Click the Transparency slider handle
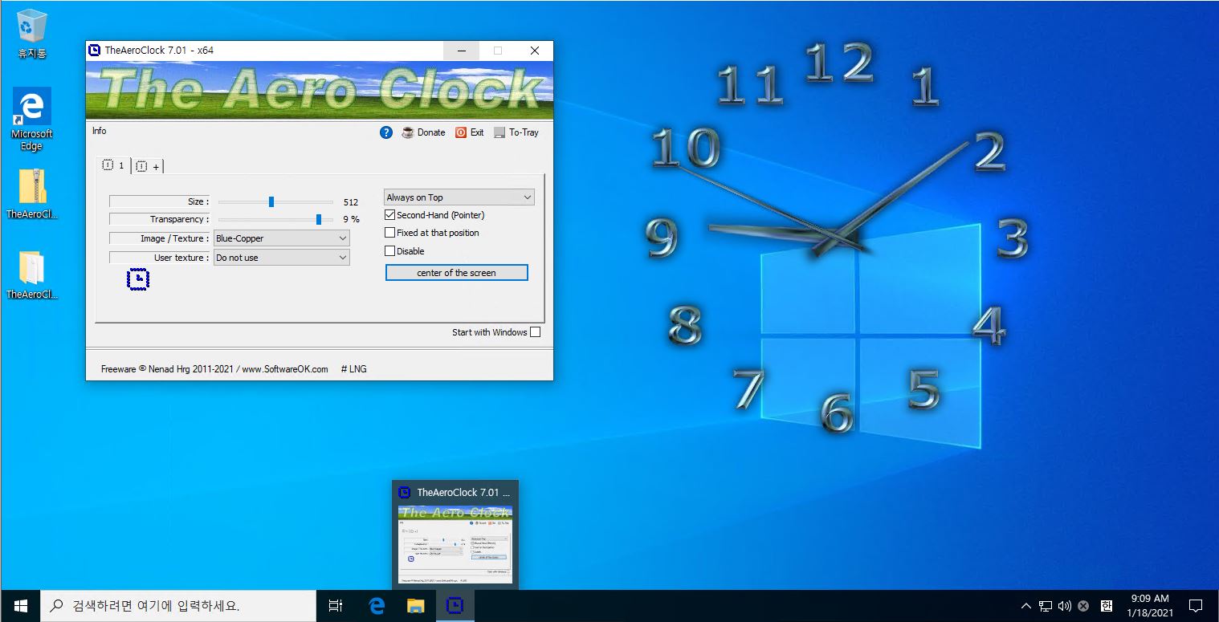 tap(319, 219)
